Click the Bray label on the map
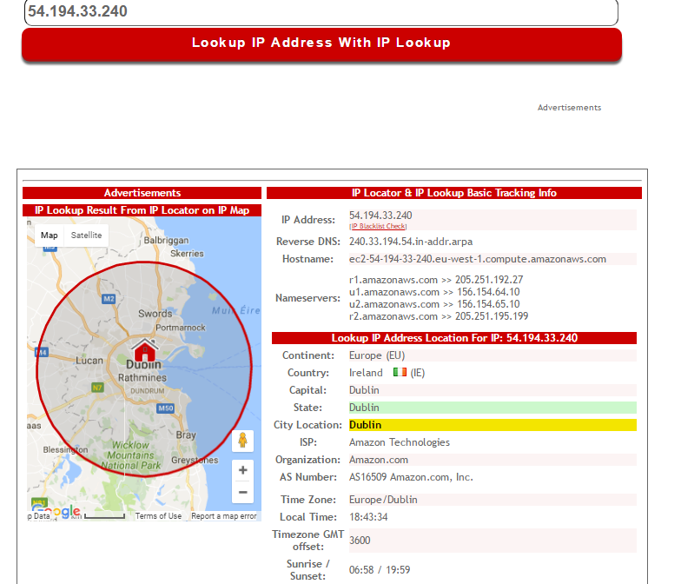681x584 pixels. 186,435
